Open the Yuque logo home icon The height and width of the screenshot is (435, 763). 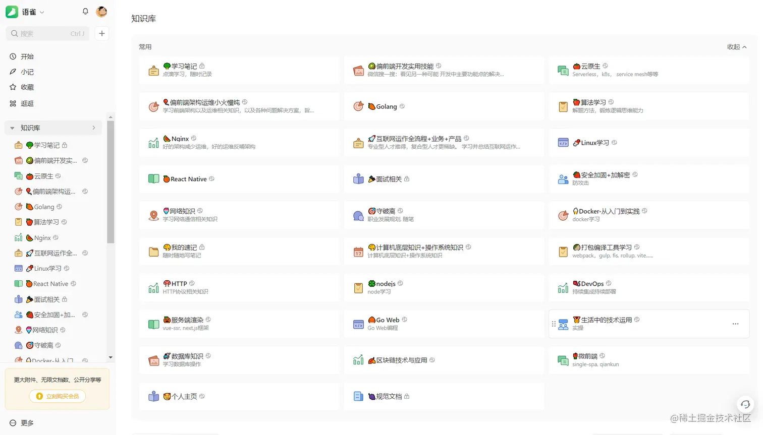pyautogui.click(x=12, y=12)
